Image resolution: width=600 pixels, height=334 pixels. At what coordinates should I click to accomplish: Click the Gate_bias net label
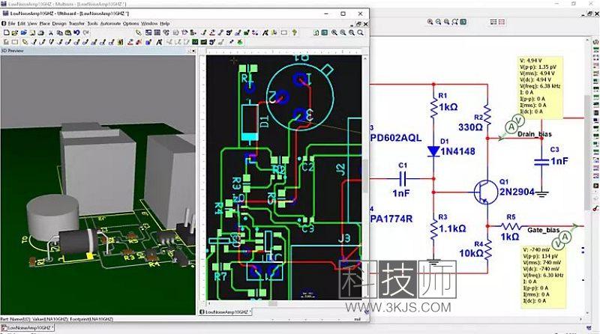(543, 230)
